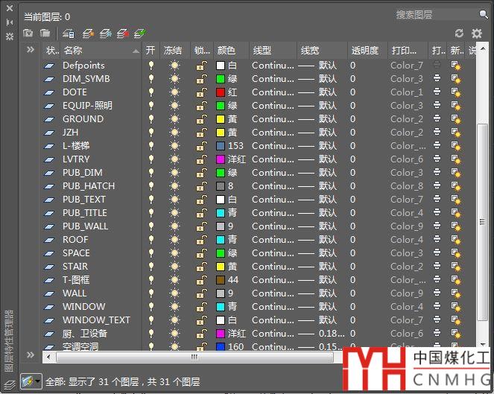Click transparency value 0 of ROOF layer

tap(352, 240)
